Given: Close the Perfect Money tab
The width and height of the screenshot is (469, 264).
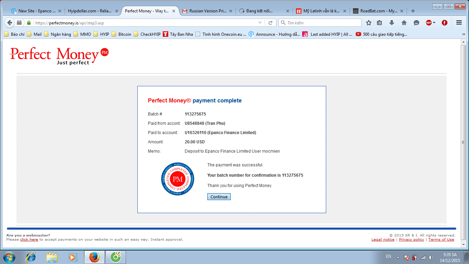Looking at the screenshot, I should tap(173, 11).
